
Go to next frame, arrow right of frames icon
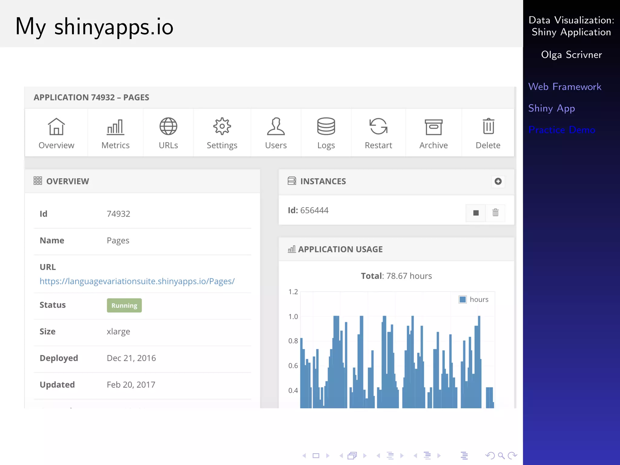(365, 456)
